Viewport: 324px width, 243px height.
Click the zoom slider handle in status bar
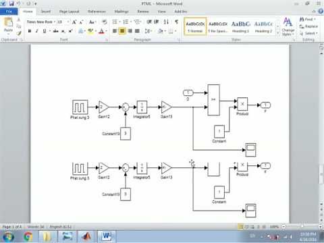[302, 227]
